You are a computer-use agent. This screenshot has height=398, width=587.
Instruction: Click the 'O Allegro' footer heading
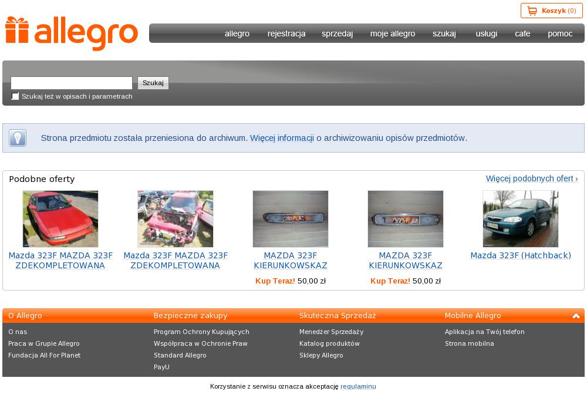[25, 316]
